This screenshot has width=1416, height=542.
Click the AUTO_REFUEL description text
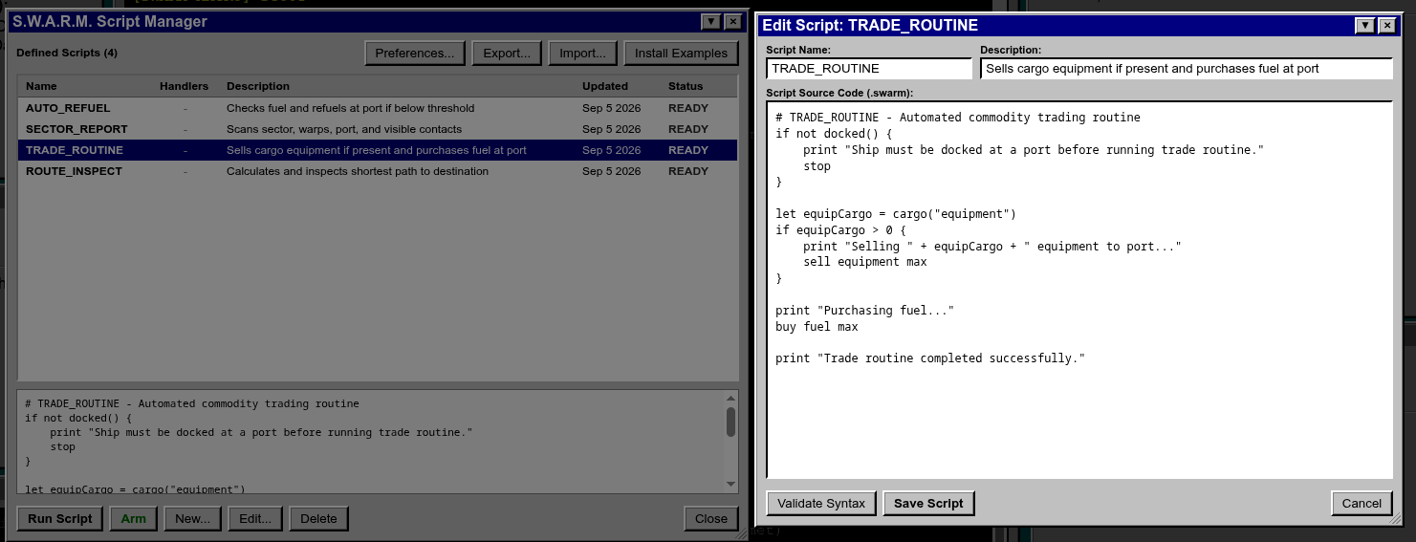[350, 108]
